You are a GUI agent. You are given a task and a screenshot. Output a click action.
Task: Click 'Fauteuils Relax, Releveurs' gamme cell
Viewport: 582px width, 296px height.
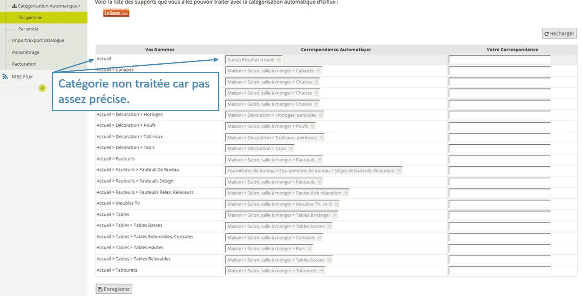[x=145, y=192]
